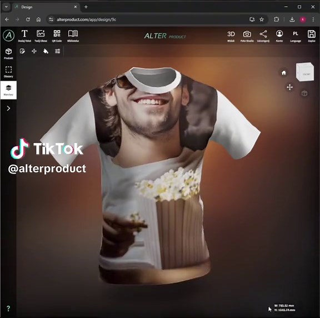
Task: Click the 3D view orientation cube
Action: (305, 72)
